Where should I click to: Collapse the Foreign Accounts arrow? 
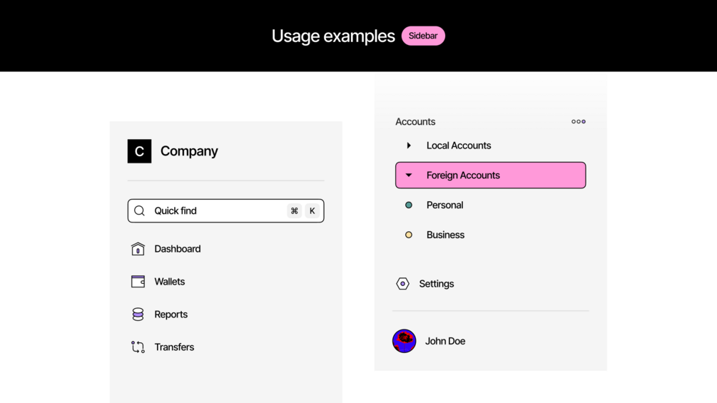tap(409, 175)
